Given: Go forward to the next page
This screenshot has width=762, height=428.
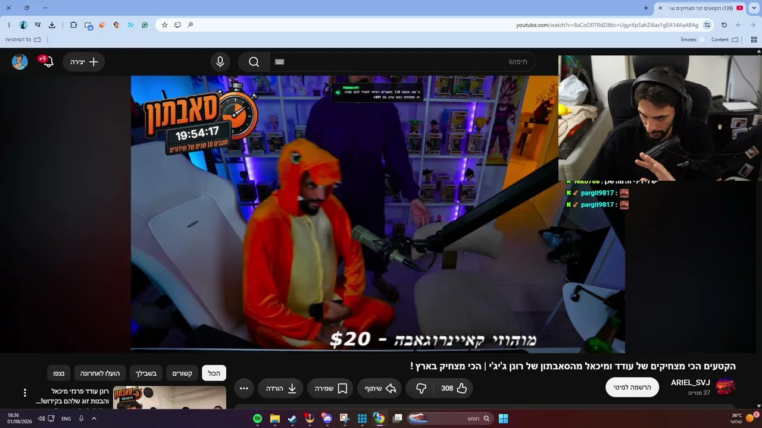Looking at the screenshot, I should [739, 25].
